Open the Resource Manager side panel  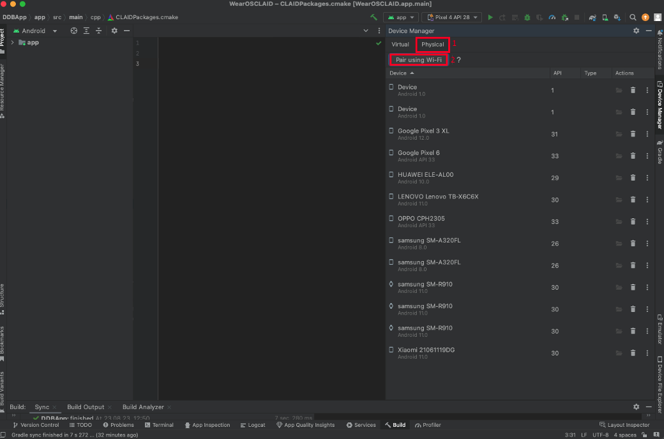click(x=3, y=91)
